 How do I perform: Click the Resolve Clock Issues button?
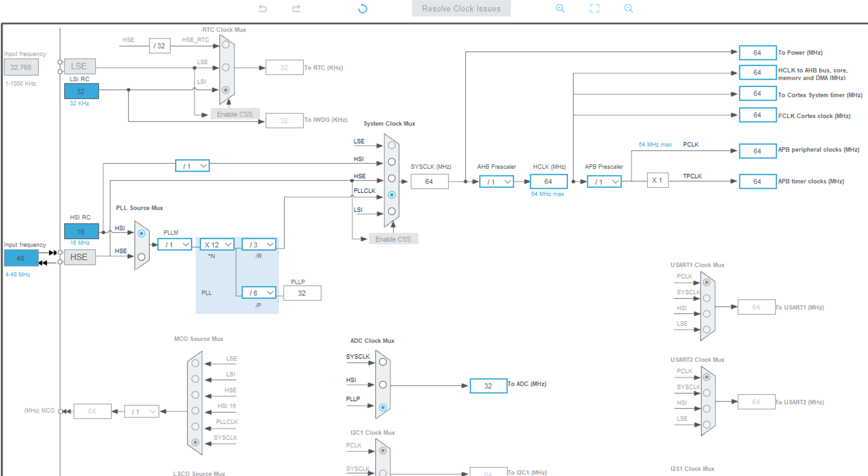coord(461,8)
